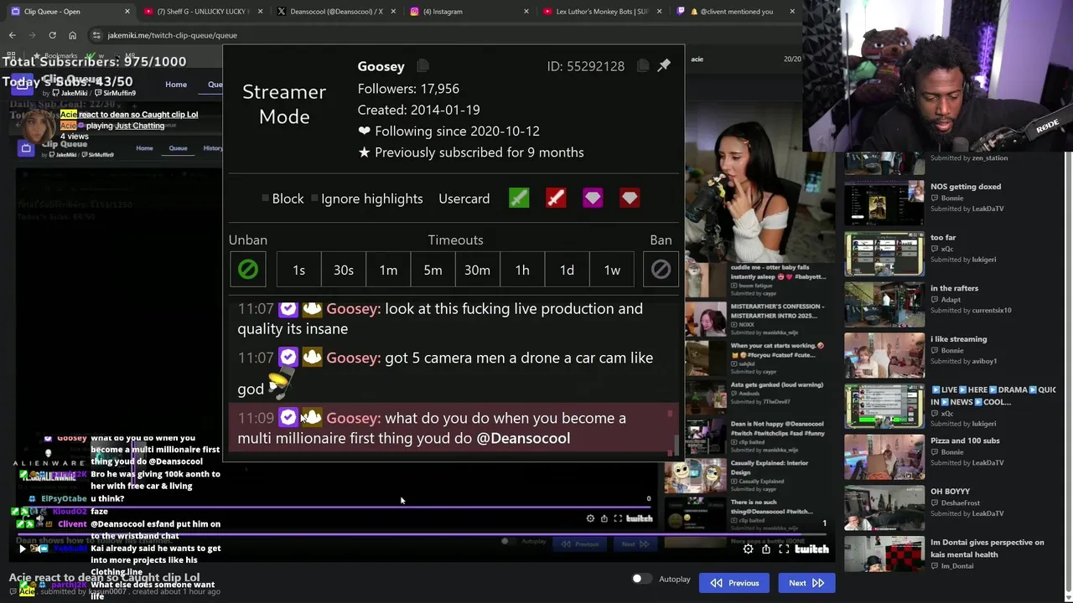
Task: Open the Usercard button
Action: click(x=464, y=198)
